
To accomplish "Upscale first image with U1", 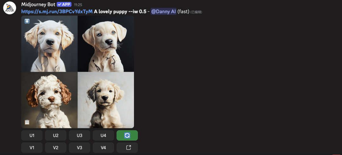I will [32, 135].
